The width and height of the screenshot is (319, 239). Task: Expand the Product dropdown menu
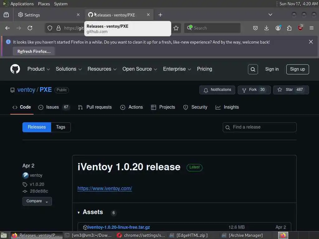(38, 69)
